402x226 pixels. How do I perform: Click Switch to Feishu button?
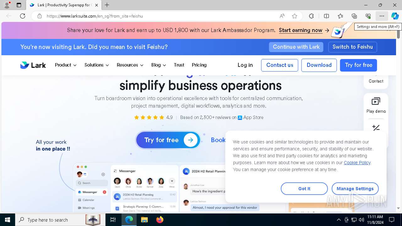click(353, 47)
